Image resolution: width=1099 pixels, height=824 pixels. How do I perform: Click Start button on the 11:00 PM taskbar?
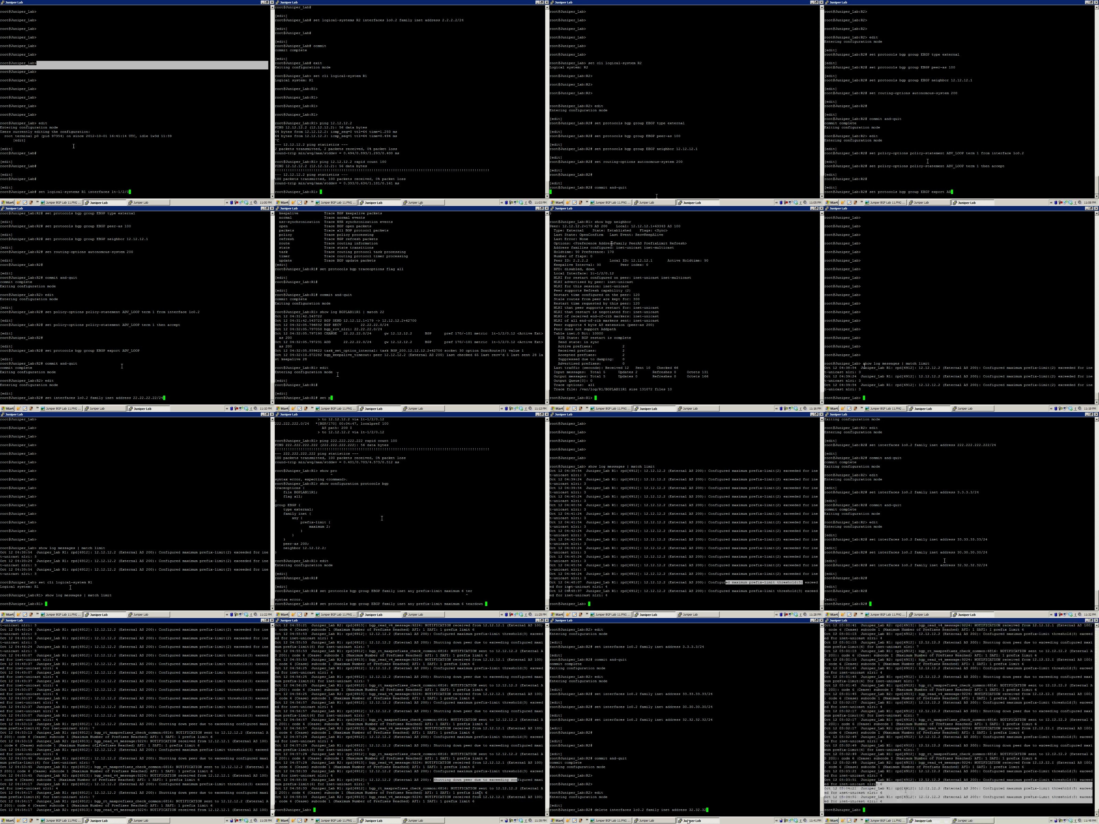coord(8,203)
